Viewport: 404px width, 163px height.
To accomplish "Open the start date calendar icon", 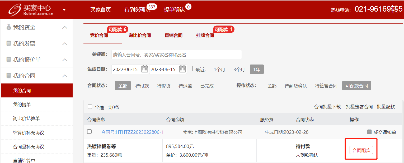I will 144,69.
